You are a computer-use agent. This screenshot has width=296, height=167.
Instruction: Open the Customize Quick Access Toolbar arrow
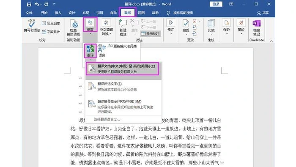(55, 4)
